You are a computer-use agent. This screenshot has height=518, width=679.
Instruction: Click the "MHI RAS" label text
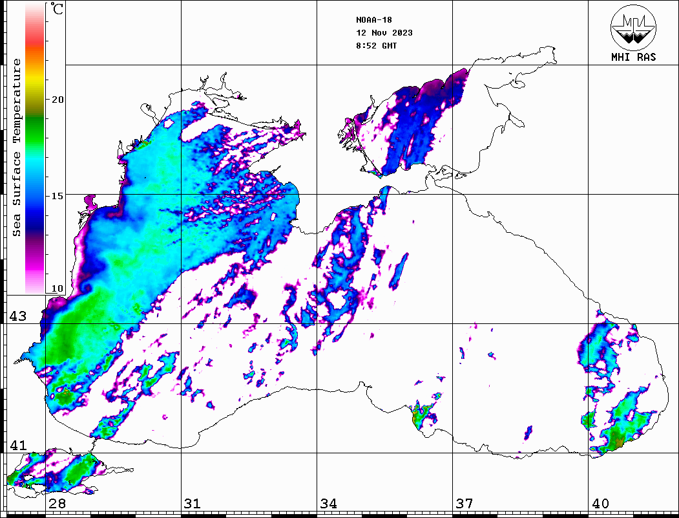633,57
